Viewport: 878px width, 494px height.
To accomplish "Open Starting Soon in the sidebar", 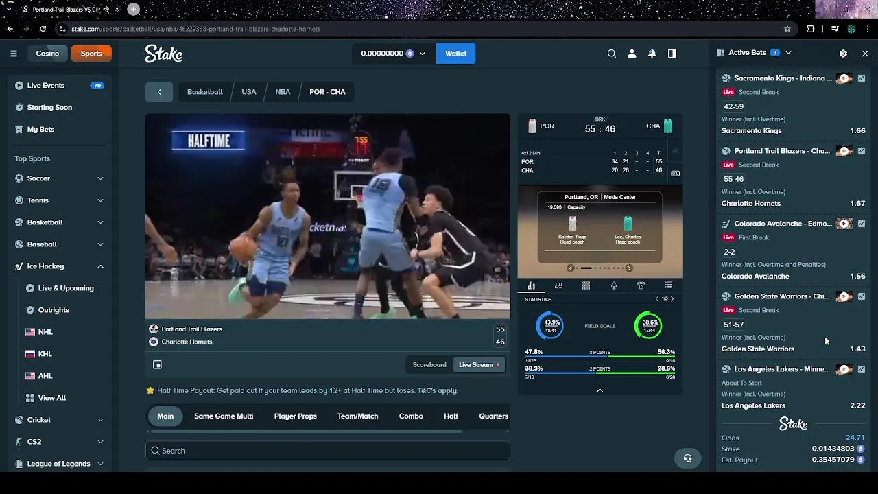I will [x=59, y=108].
